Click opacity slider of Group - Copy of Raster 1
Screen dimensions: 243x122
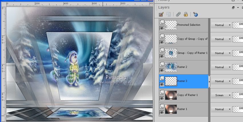click(x=238, y=53)
